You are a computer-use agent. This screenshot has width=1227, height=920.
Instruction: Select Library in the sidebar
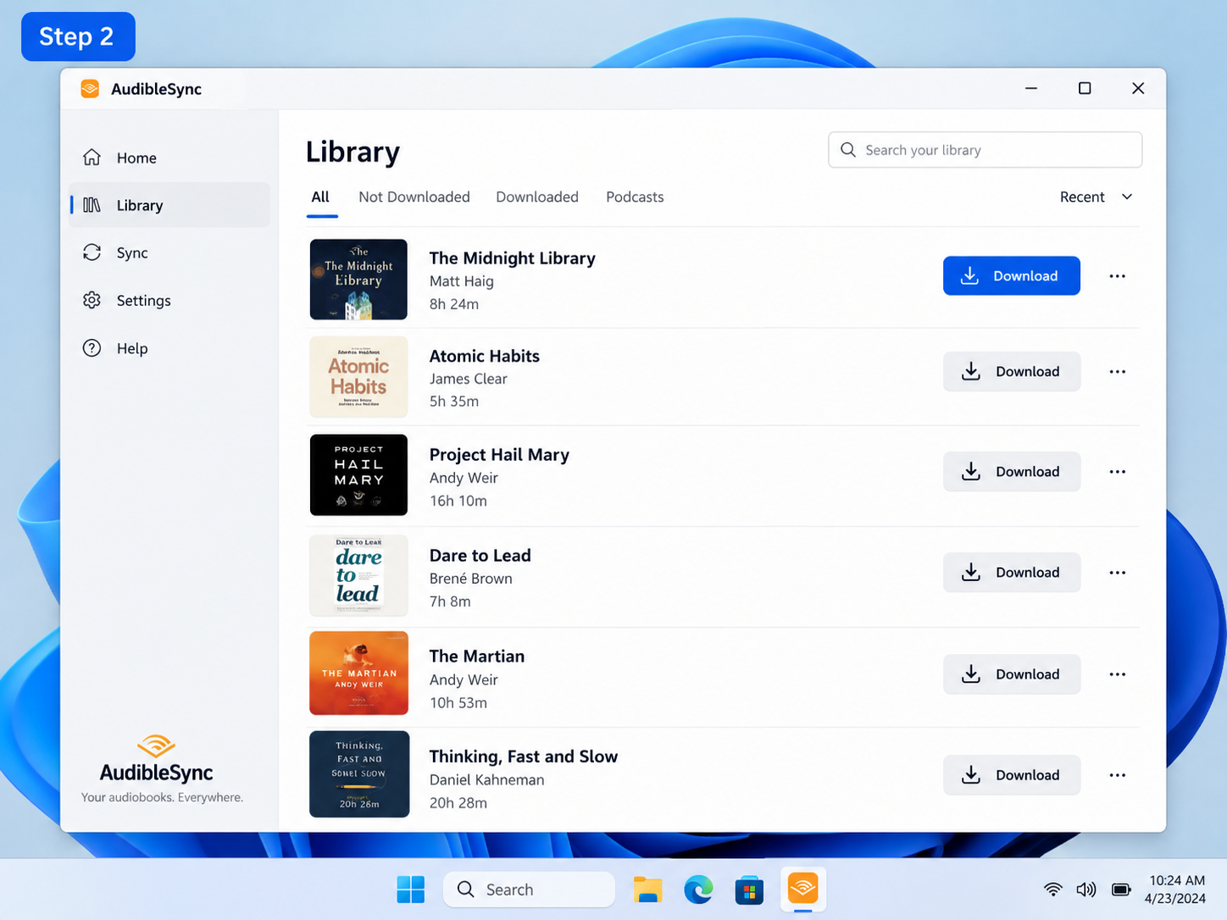click(169, 205)
